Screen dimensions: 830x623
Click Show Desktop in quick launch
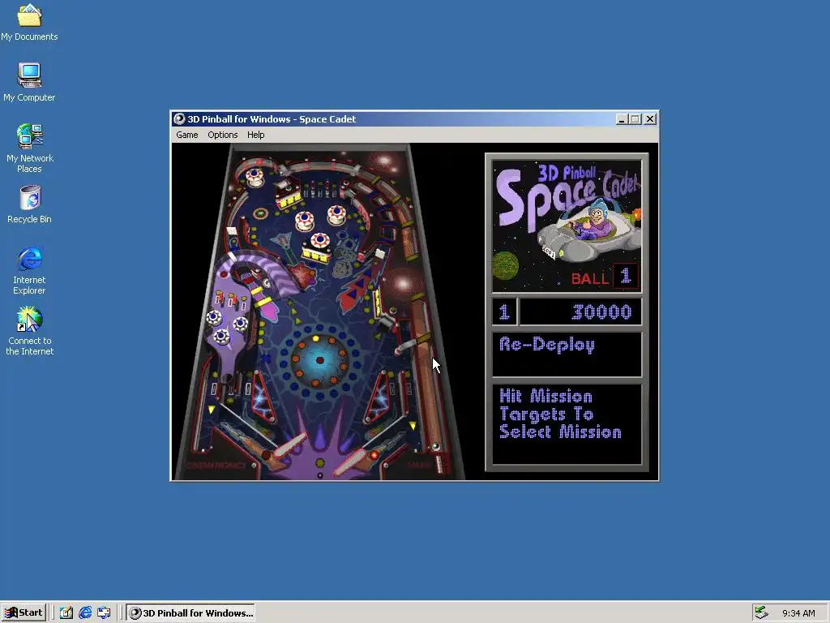(66, 613)
